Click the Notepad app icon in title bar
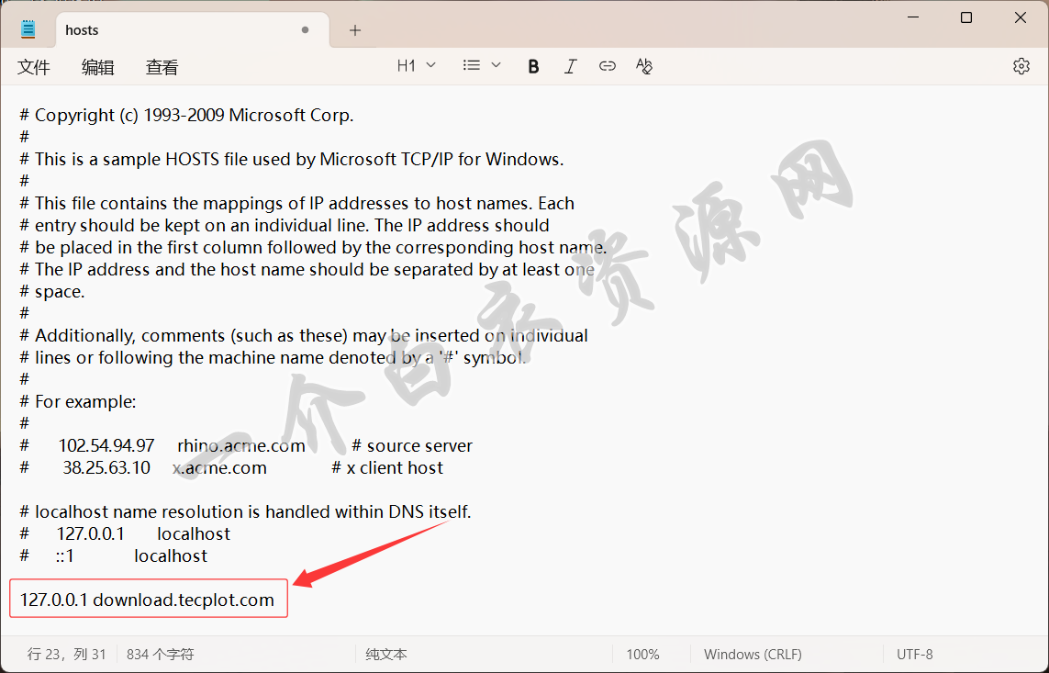1049x673 pixels. [28, 29]
